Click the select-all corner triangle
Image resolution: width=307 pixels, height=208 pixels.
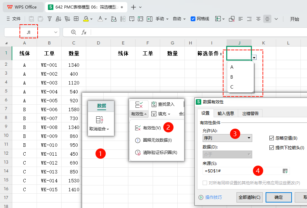pyautogui.click(x=7, y=43)
